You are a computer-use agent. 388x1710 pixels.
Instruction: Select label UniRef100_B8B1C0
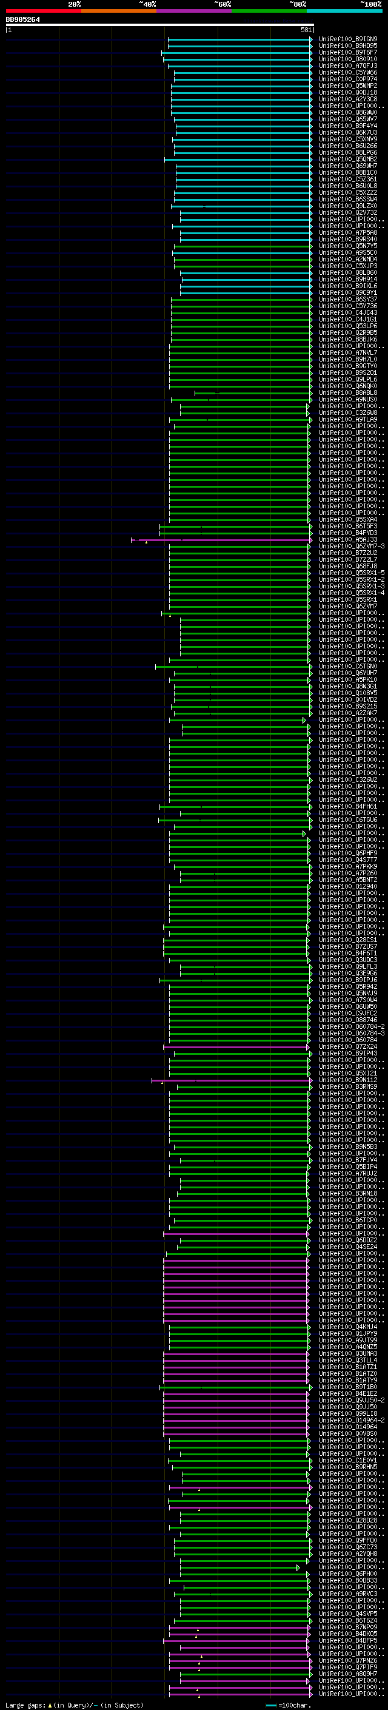[347, 173]
